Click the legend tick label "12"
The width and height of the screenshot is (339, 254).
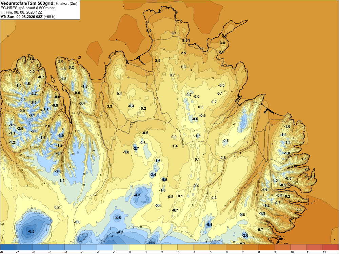point(324,252)
